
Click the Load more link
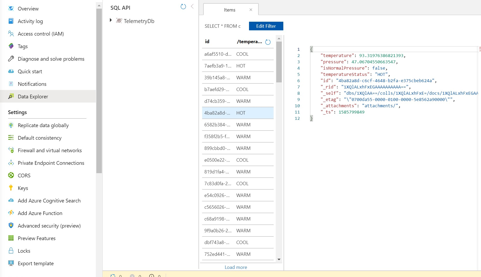point(235,267)
